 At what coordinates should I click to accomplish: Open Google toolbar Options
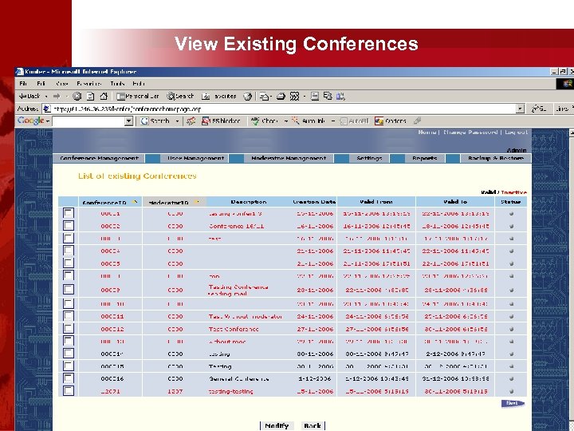coord(390,121)
